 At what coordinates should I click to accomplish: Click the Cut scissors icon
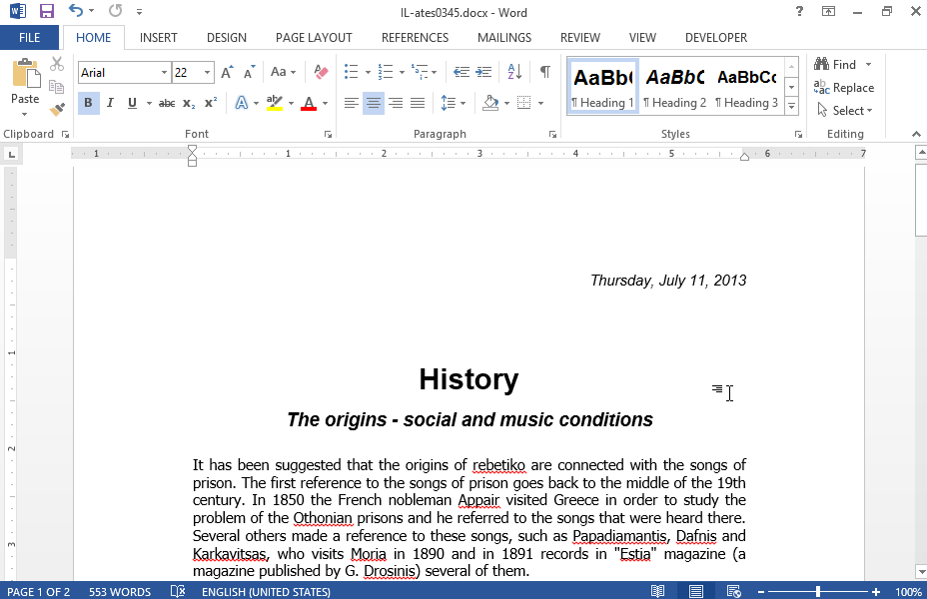coord(57,64)
